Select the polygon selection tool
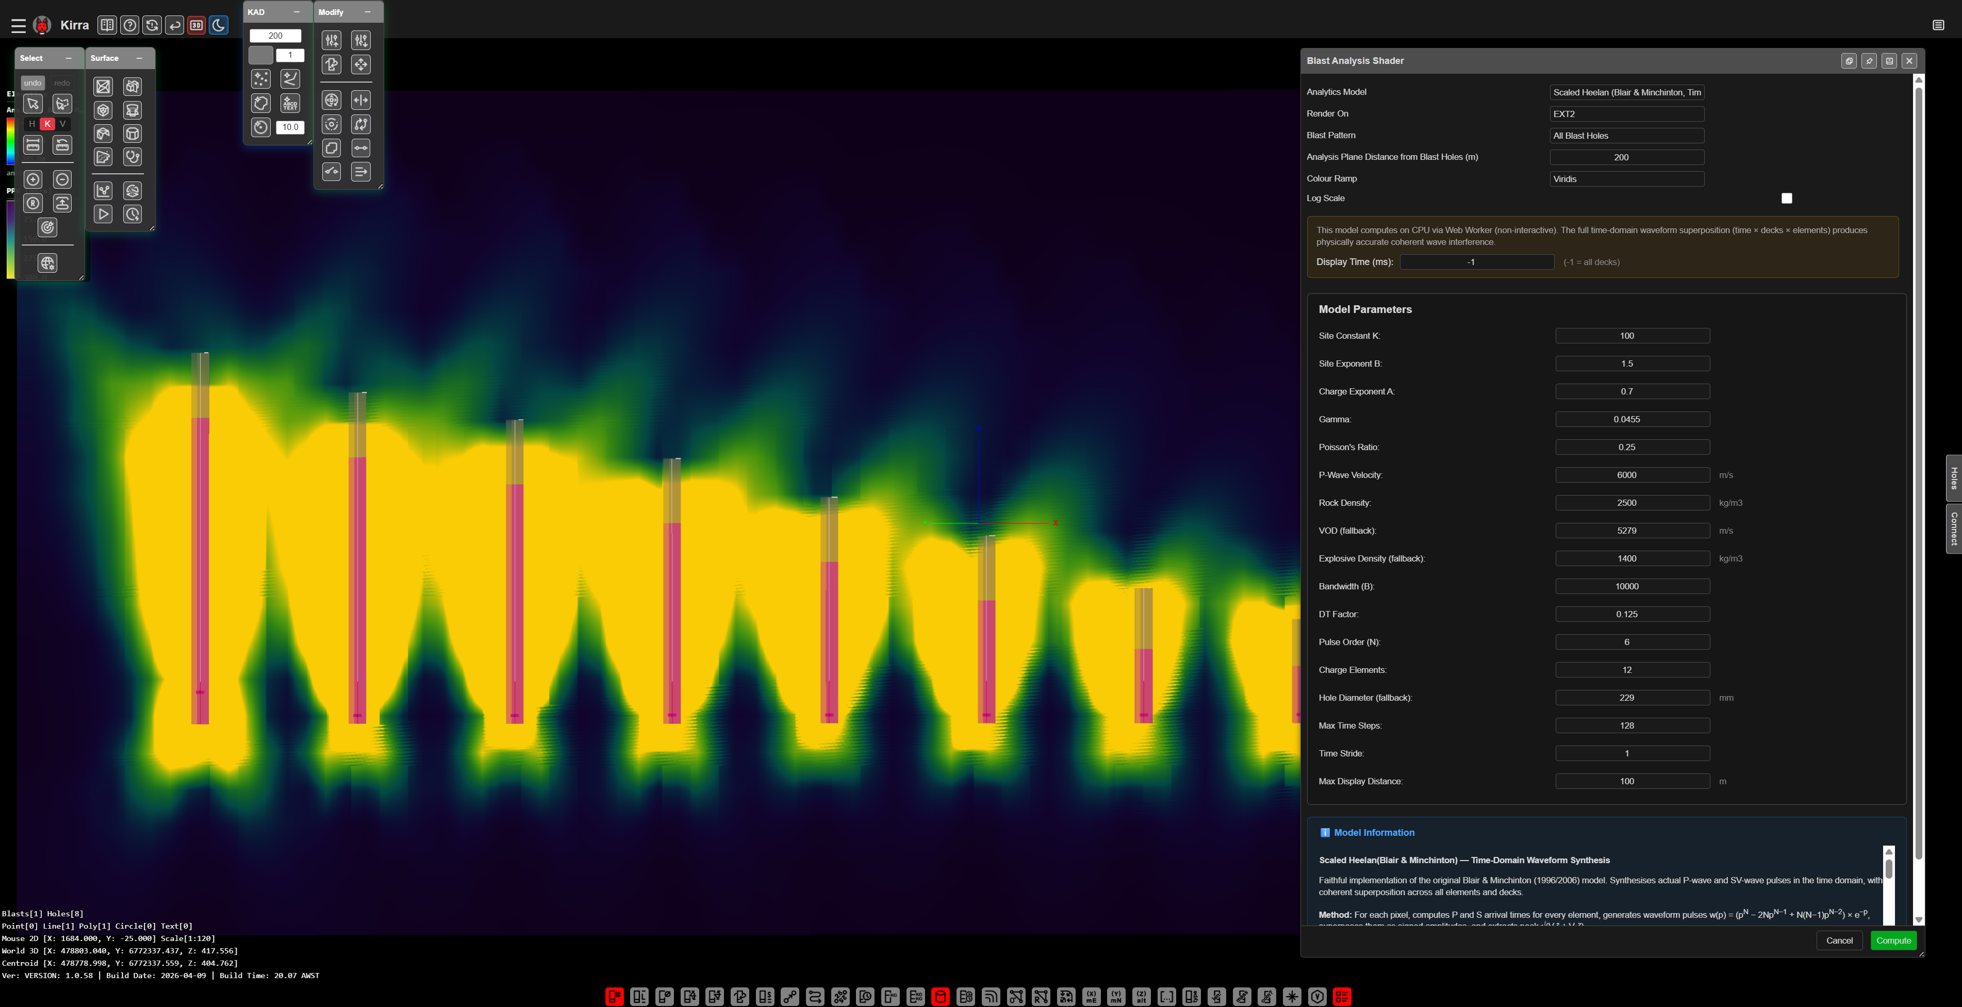 [62, 104]
